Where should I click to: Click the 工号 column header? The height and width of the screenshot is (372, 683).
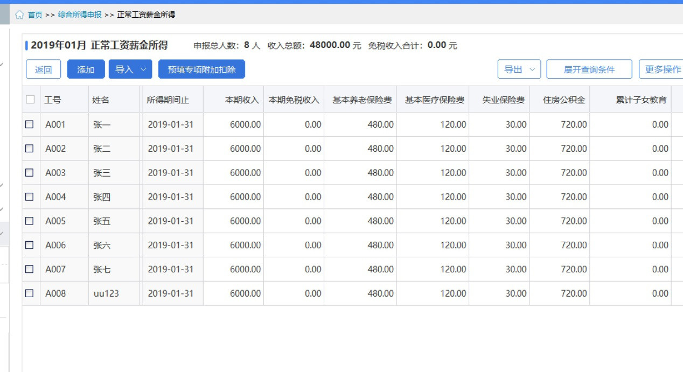pos(64,100)
